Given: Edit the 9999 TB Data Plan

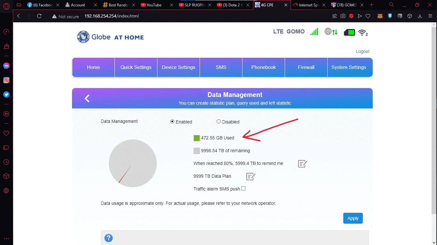Looking at the screenshot, I should tap(251, 176).
